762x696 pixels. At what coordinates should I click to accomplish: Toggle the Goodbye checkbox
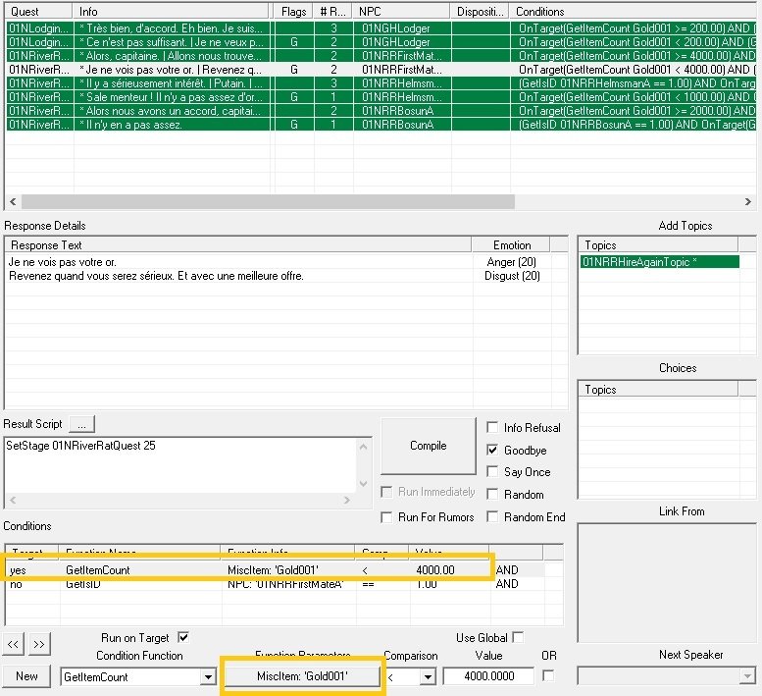493,450
